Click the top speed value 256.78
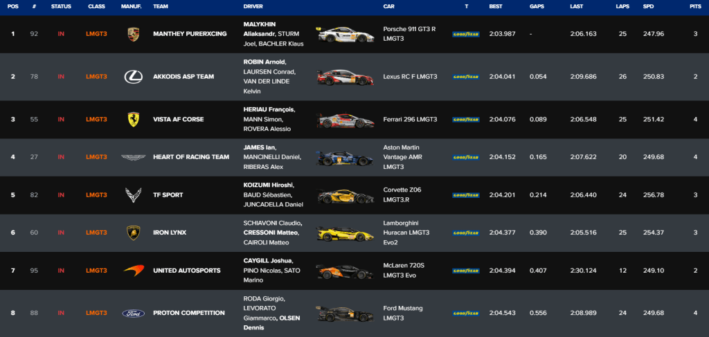The image size is (709, 337). point(654,195)
